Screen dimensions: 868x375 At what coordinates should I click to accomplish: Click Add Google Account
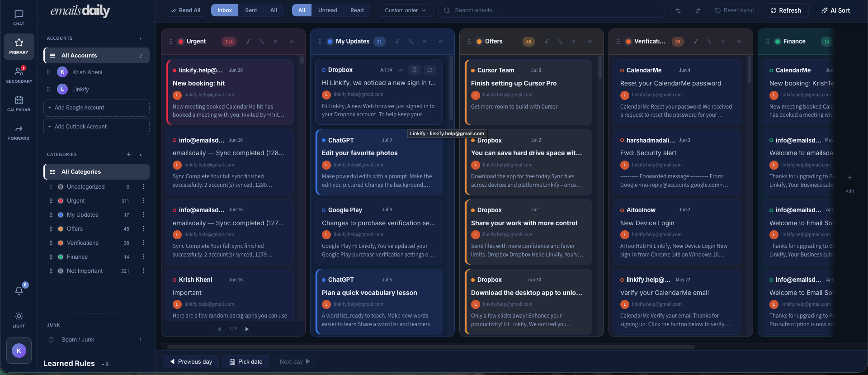coord(96,108)
